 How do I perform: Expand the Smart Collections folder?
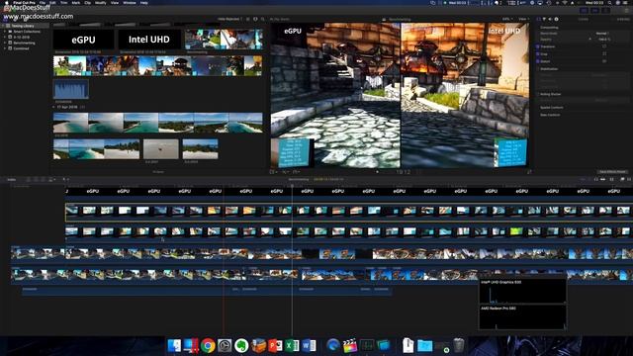[4, 32]
